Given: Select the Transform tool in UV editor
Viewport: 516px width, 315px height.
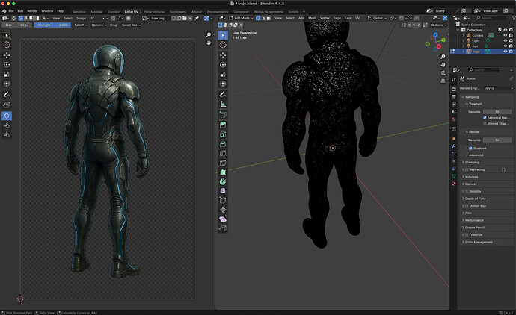Looking at the screenshot, I should (7, 84).
